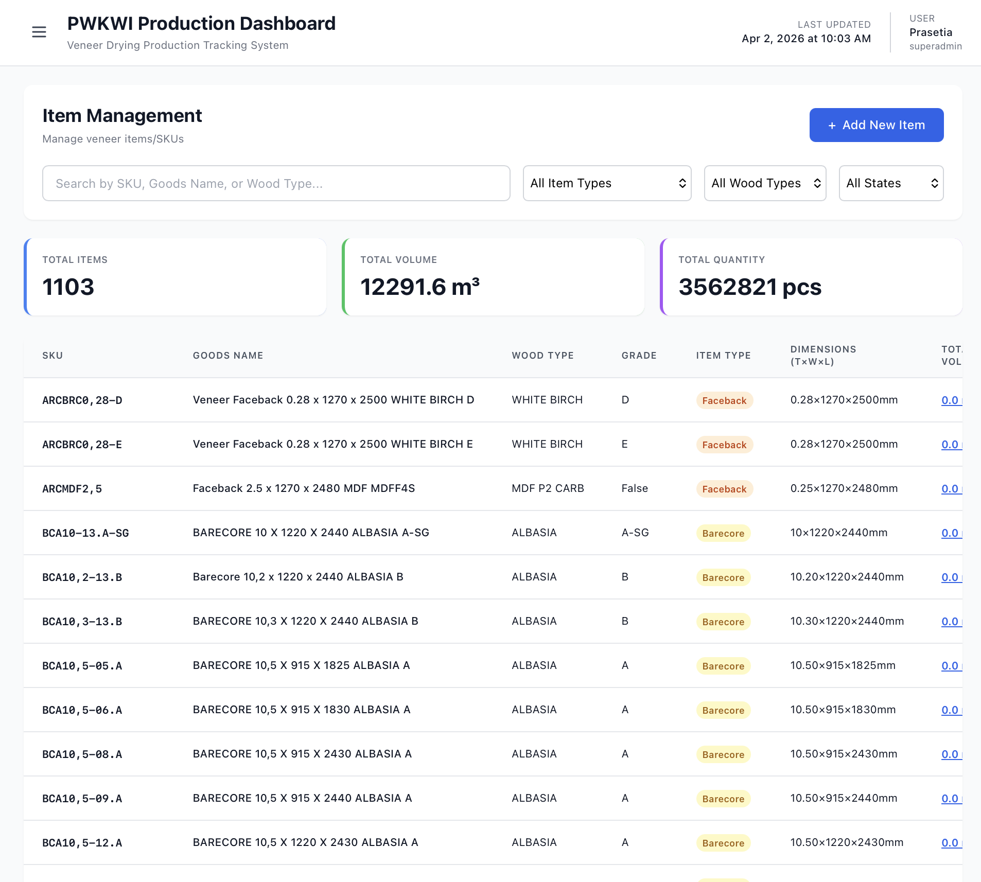This screenshot has width=981, height=882.
Task: Open the All States filter dropdown
Action: click(890, 183)
